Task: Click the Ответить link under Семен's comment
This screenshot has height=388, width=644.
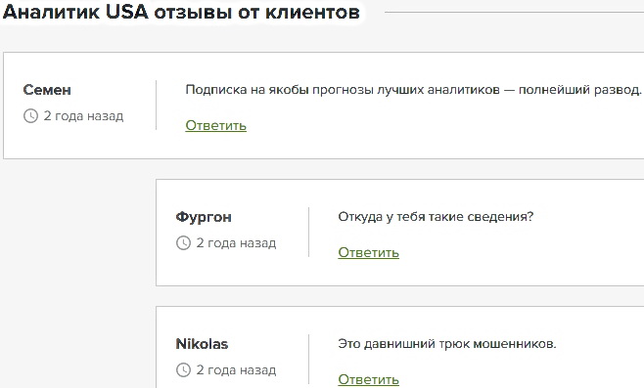Action: click(215, 125)
